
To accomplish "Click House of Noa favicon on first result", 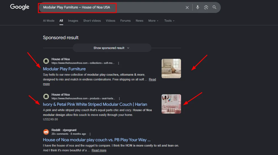I will (46, 61).
